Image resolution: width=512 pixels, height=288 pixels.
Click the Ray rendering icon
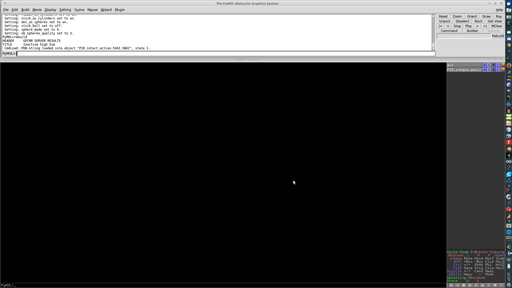pyautogui.click(x=499, y=16)
